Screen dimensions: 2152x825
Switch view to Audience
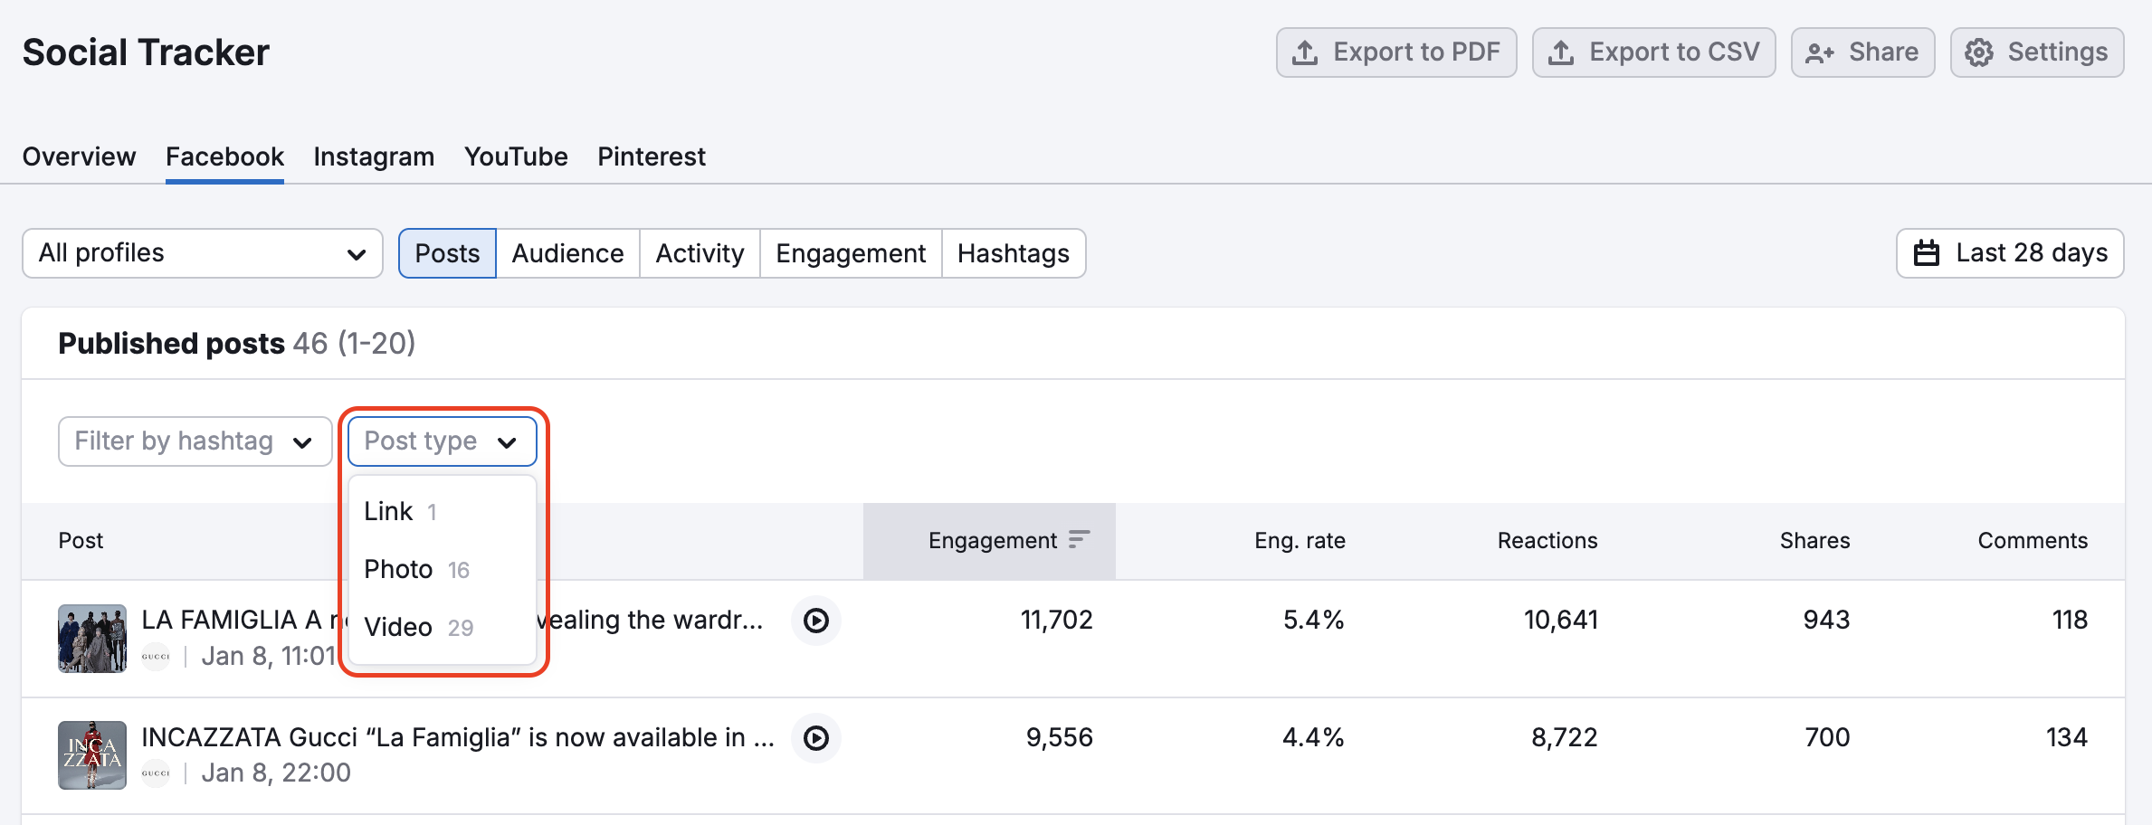pos(567,253)
